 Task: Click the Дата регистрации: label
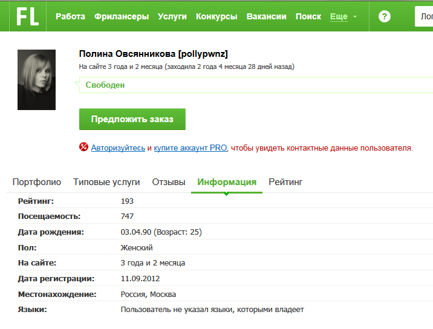pos(56,278)
